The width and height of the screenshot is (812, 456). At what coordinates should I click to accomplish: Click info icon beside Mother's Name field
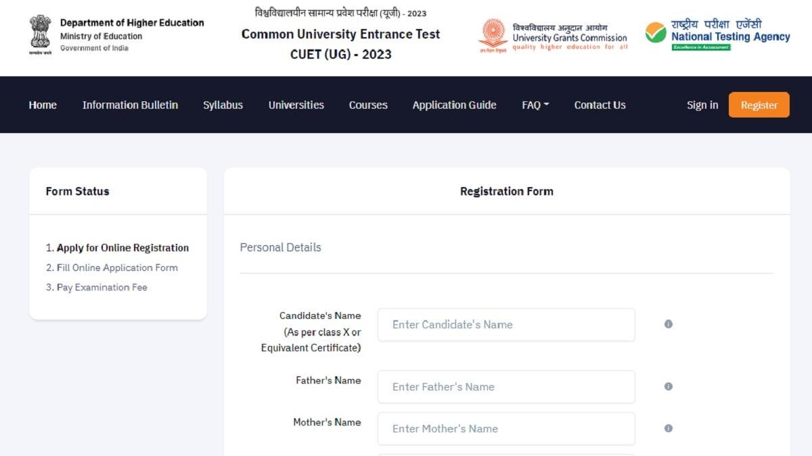point(668,428)
